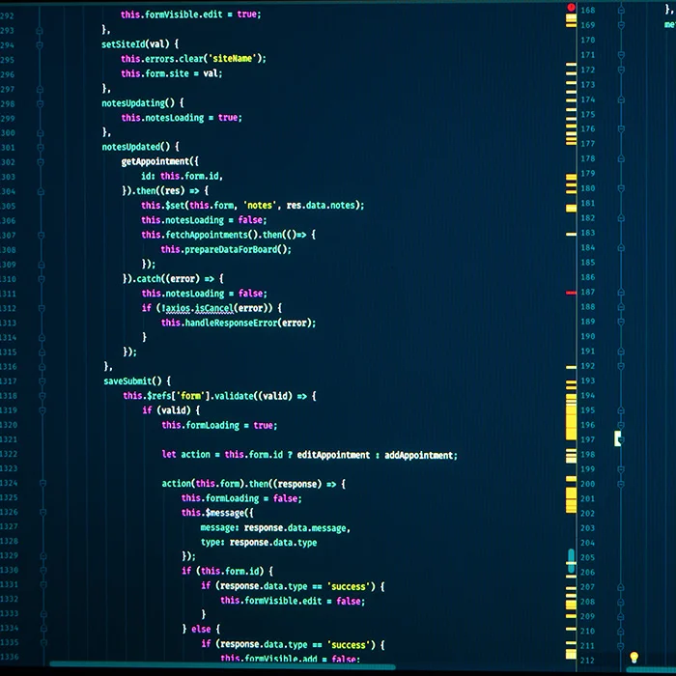This screenshot has height=676, width=676.
Task: Click on the editAppointment identifier
Action: (x=333, y=455)
